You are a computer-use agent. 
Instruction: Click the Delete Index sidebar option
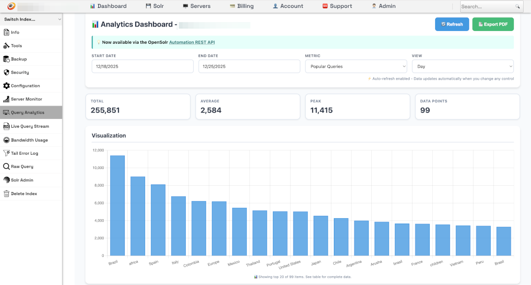point(24,193)
